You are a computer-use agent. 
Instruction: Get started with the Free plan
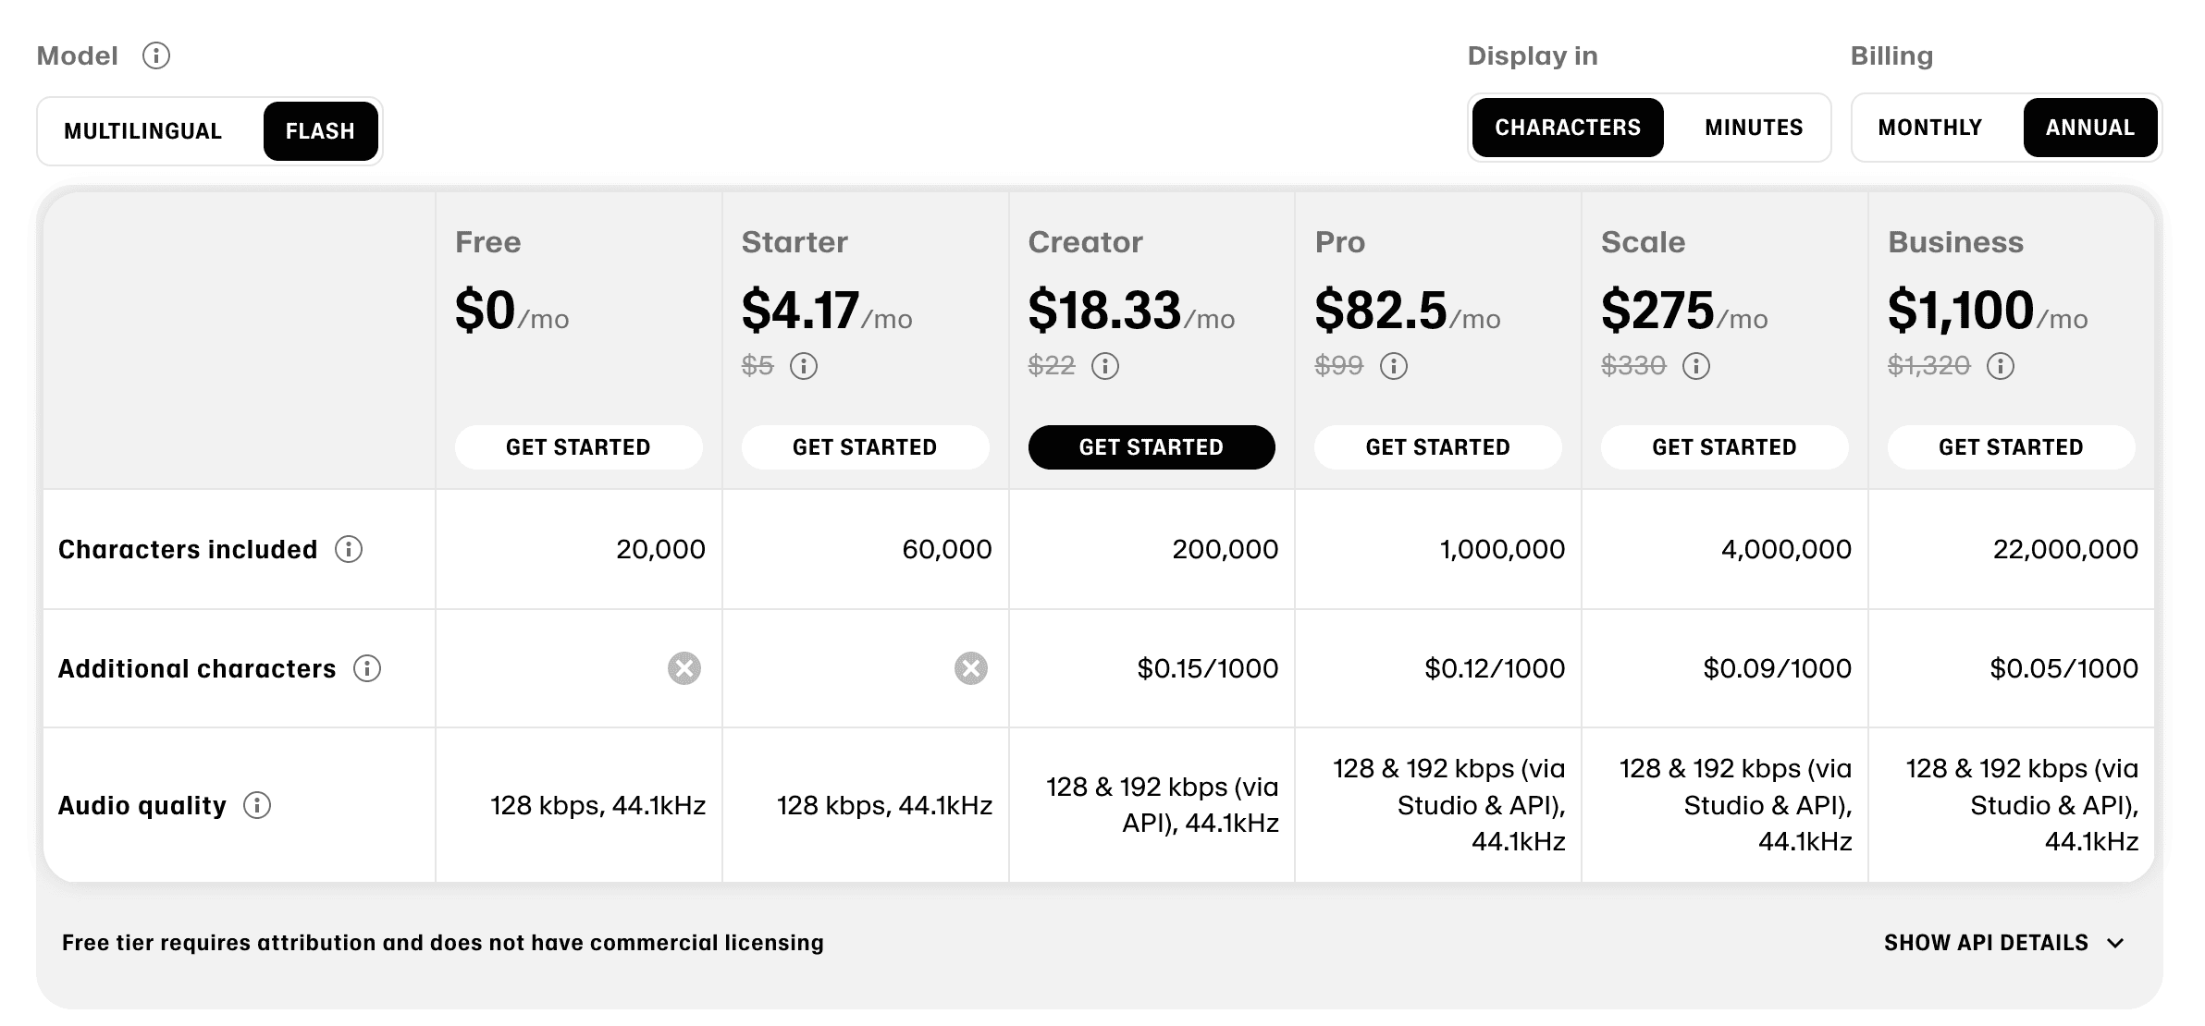click(578, 446)
